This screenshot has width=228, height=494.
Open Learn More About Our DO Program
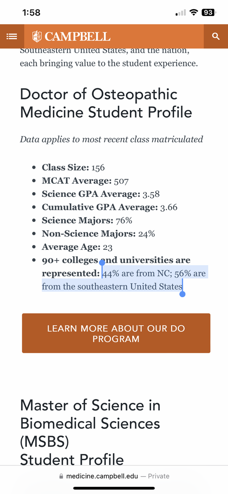coord(116,333)
